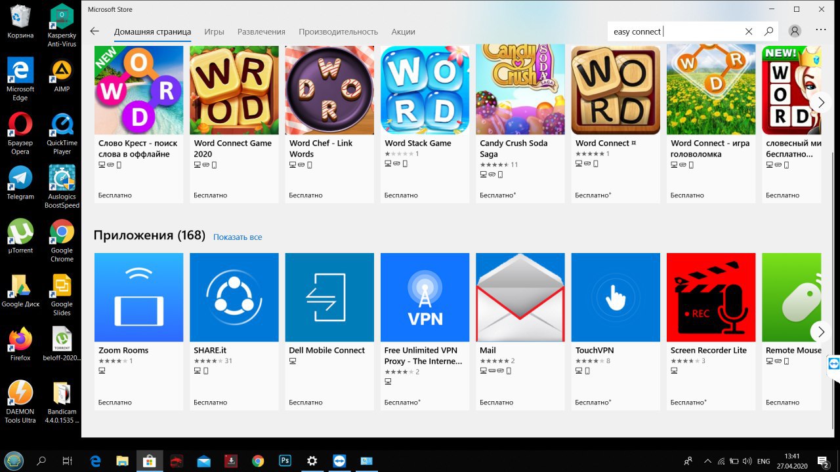Switch to Акции tab
840x472 pixels.
tap(403, 31)
